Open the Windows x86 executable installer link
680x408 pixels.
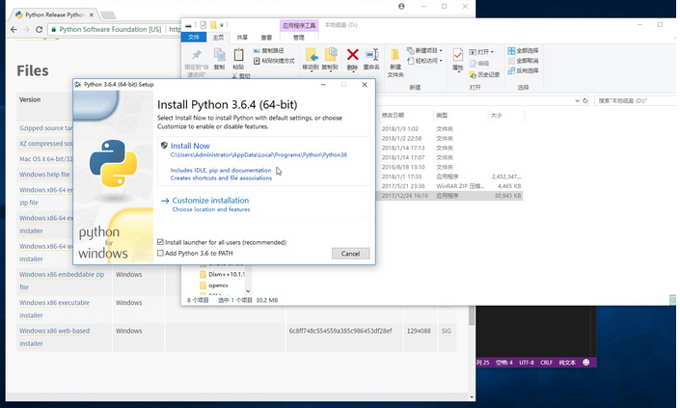tap(54, 309)
